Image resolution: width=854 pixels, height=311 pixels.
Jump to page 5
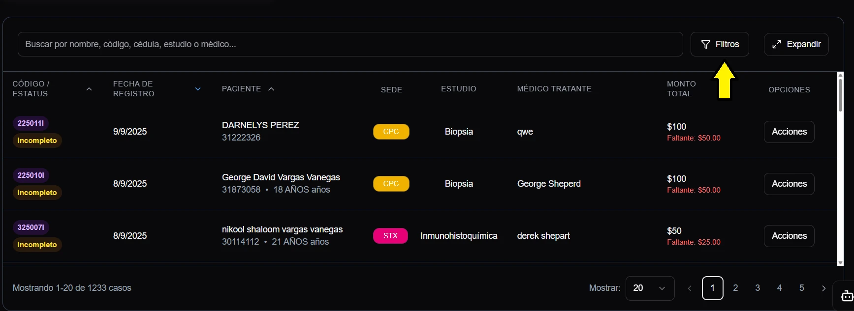[801, 288]
